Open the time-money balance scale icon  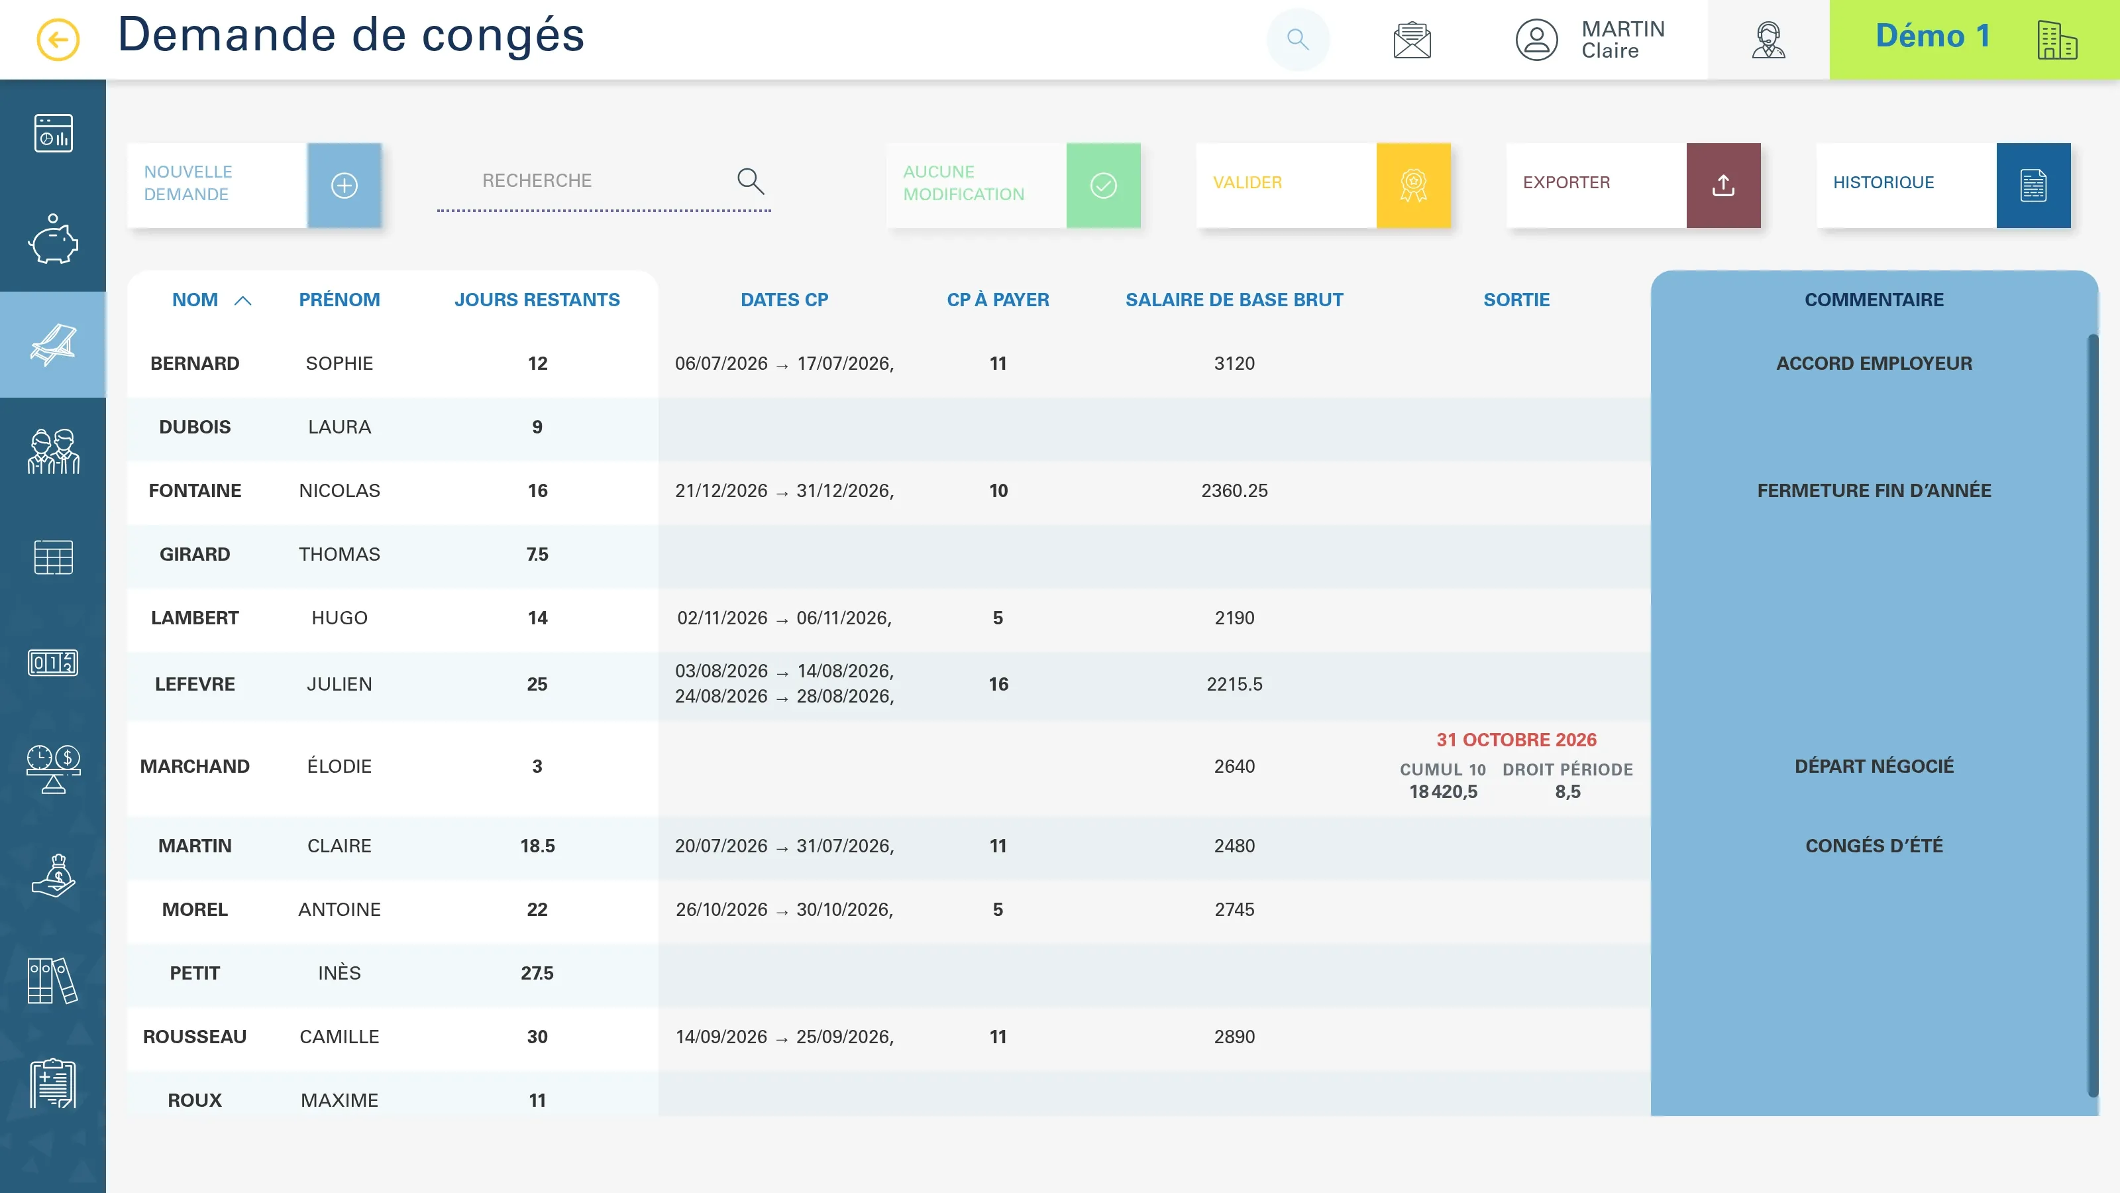[54, 769]
